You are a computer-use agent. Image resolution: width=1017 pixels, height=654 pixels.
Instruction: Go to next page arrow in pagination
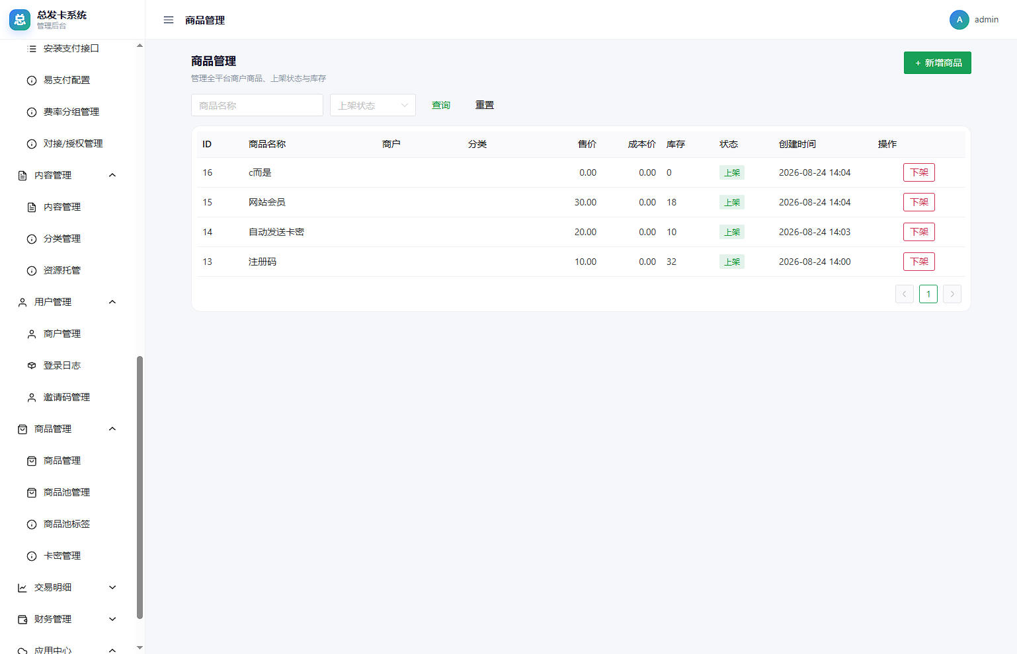coord(952,294)
